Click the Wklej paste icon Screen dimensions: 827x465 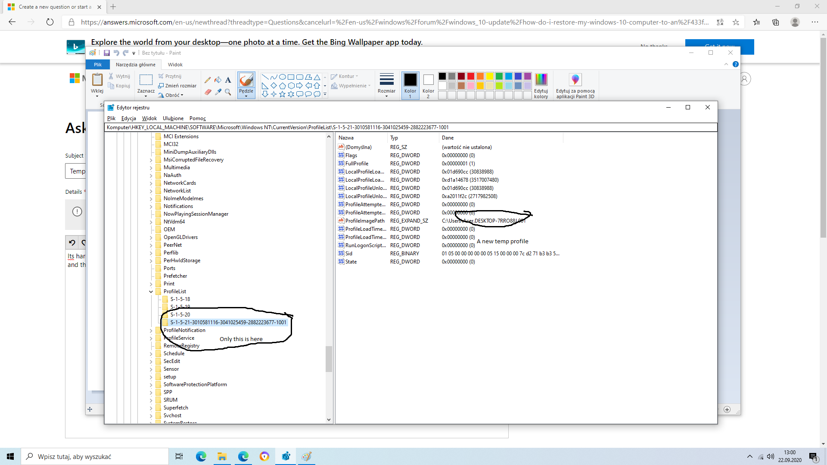[x=97, y=80]
